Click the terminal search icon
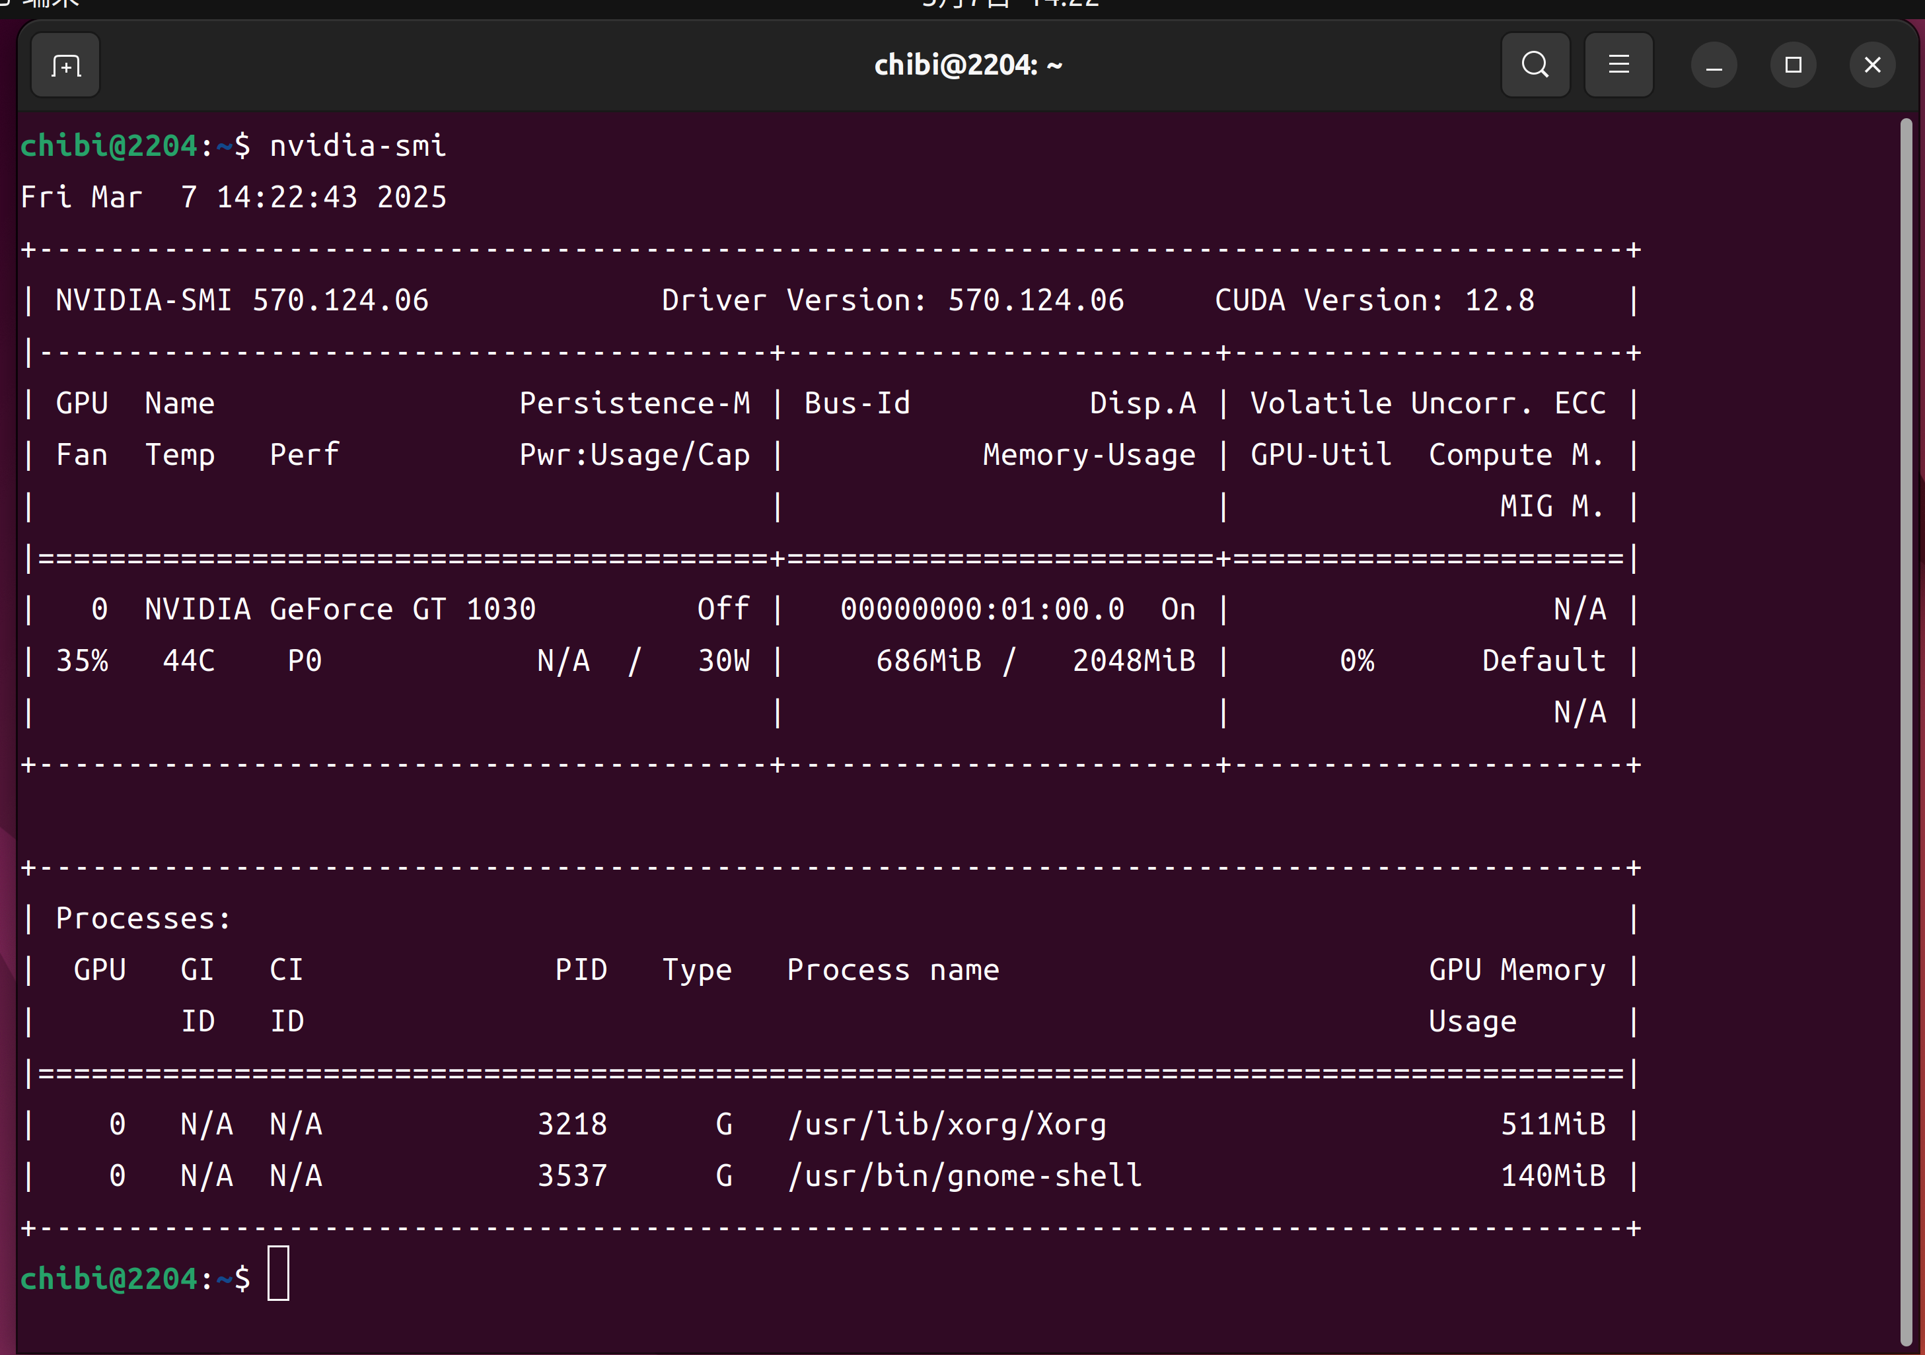Image resolution: width=1925 pixels, height=1355 pixels. coord(1535,65)
